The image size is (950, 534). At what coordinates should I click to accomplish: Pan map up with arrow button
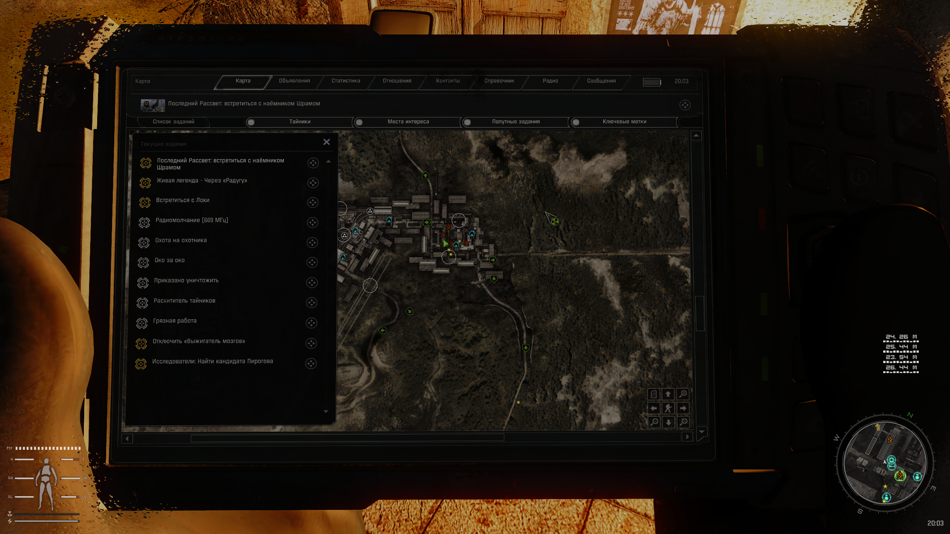tap(668, 394)
